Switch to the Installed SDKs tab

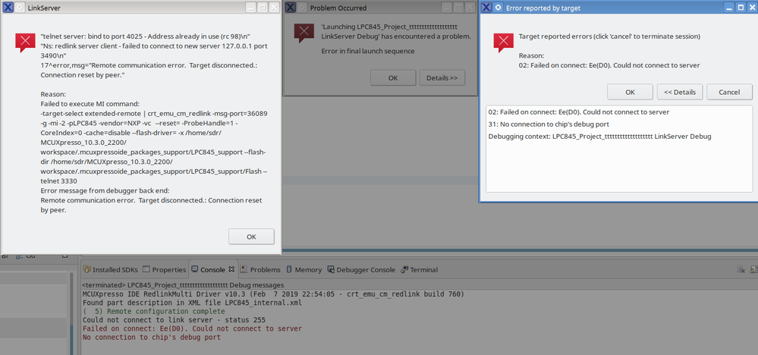(x=111, y=269)
